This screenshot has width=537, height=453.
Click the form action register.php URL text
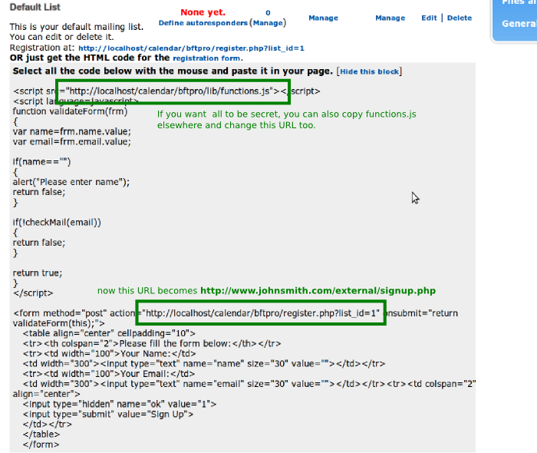pyautogui.click(x=261, y=313)
